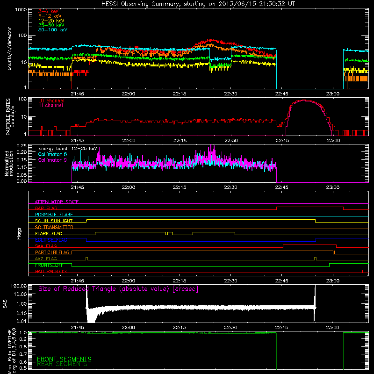Image resolution: width=374 pixels, height=374 pixels.
Task: Click the SAS axis label
Action: pos(5,304)
